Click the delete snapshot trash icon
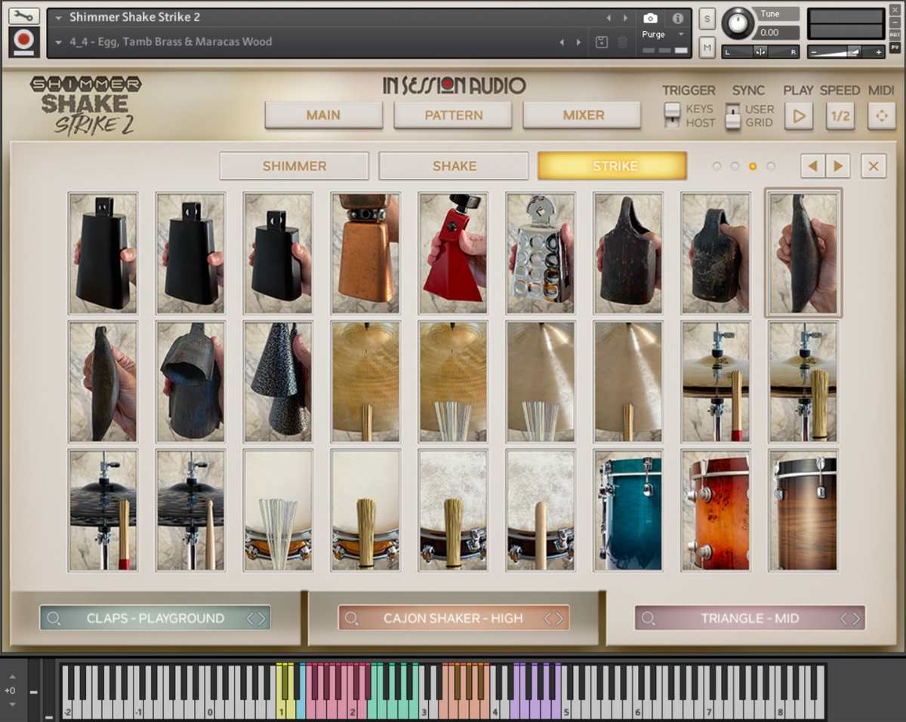 (x=622, y=42)
